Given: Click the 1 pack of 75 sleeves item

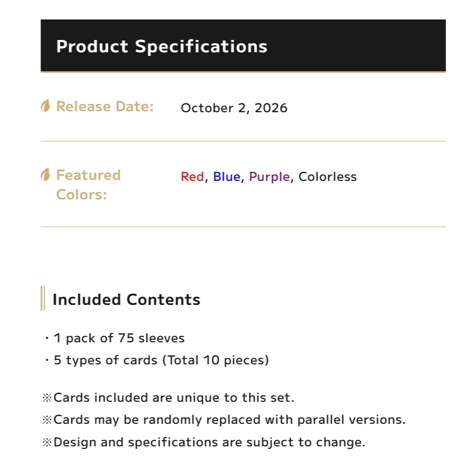Looking at the screenshot, I should [x=119, y=338].
